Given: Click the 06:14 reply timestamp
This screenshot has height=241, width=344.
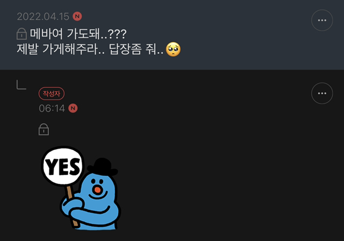Looking at the screenshot, I should coord(52,109).
